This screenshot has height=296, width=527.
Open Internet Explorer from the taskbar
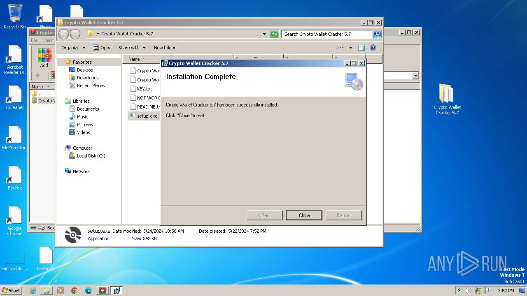(x=33, y=291)
